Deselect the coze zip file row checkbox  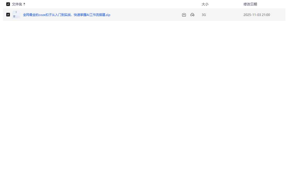point(8,15)
